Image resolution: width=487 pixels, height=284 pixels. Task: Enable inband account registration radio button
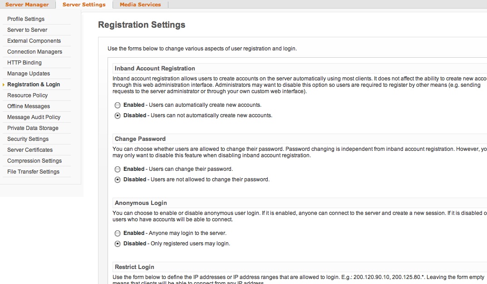point(118,105)
